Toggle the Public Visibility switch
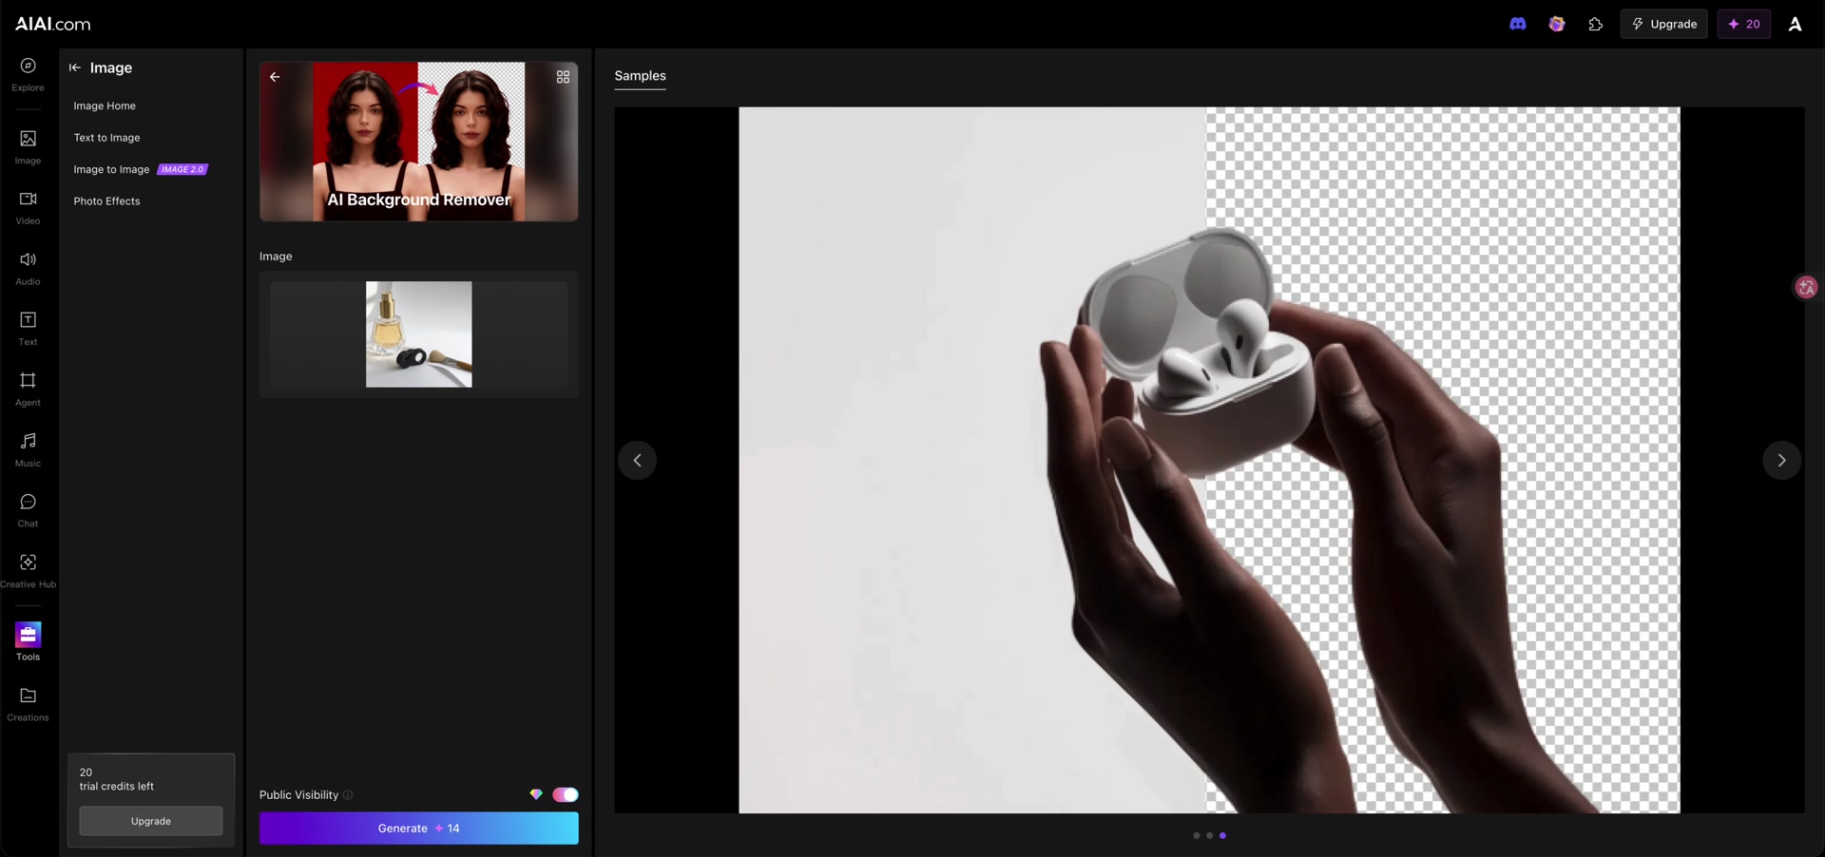This screenshot has height=857, width=1825. tap(566, 794)
